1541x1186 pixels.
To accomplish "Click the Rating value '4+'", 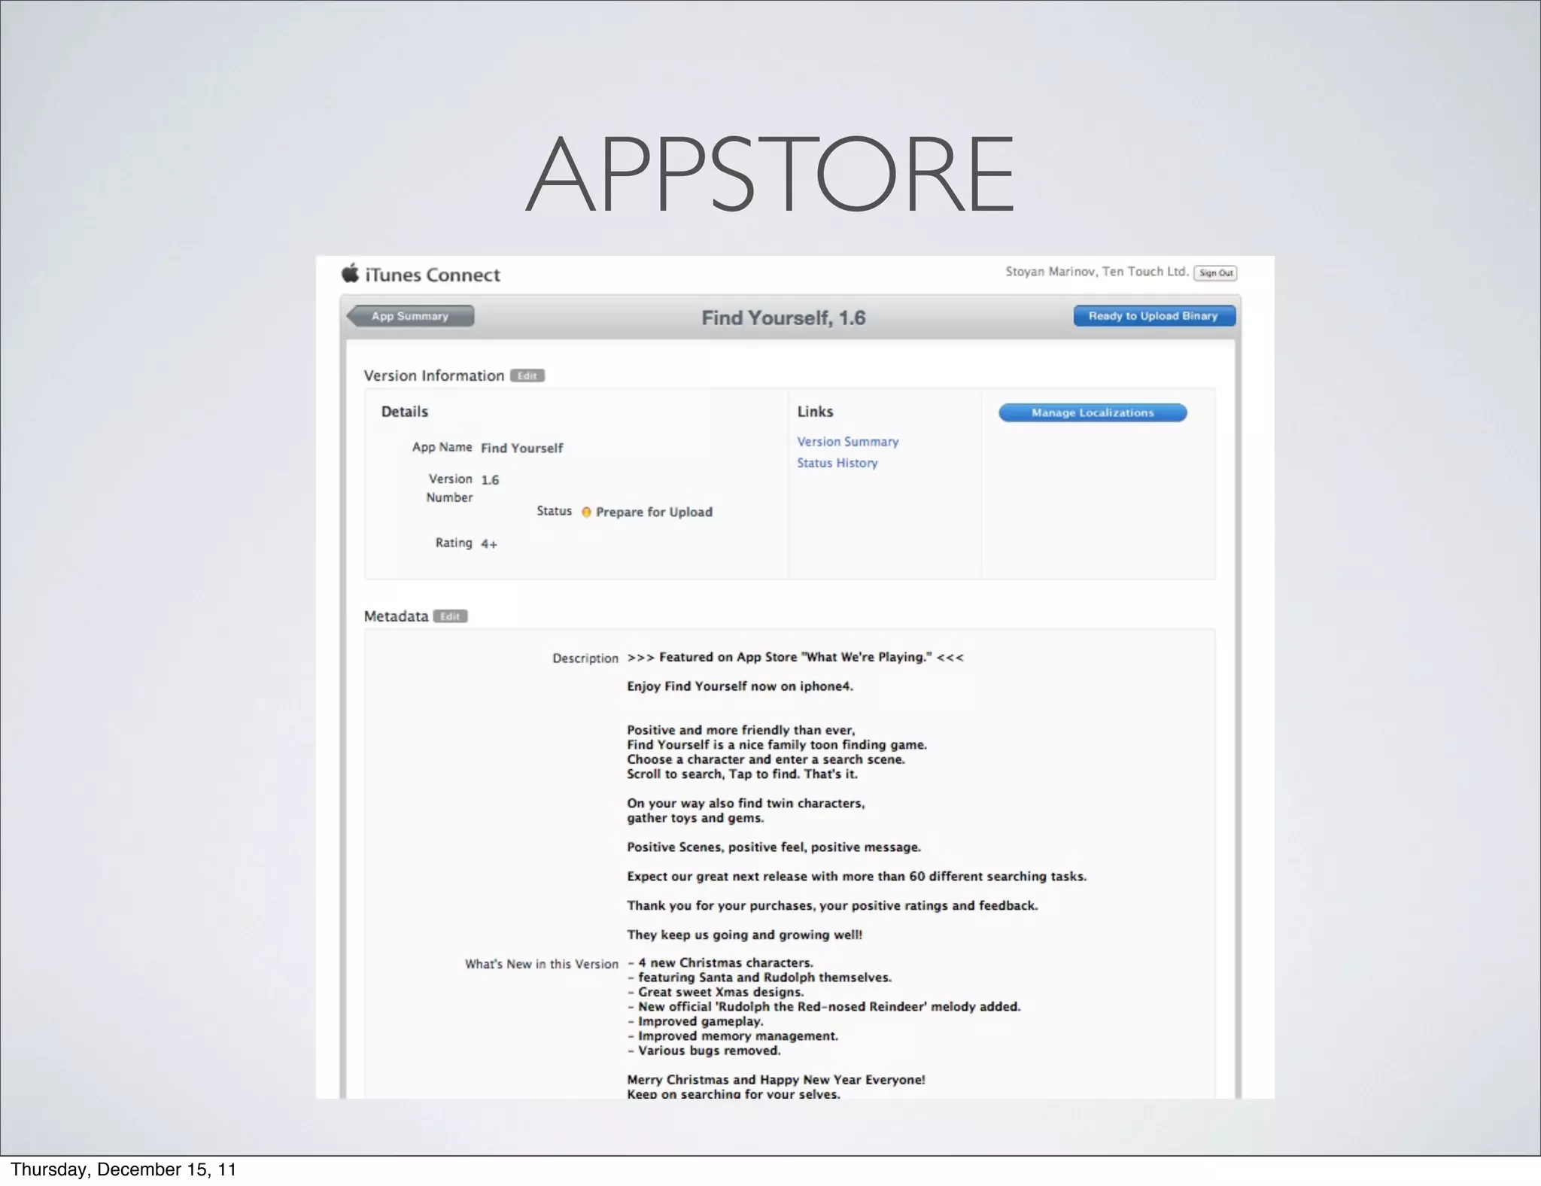I will pyautogui.click(x=489, y=543).
